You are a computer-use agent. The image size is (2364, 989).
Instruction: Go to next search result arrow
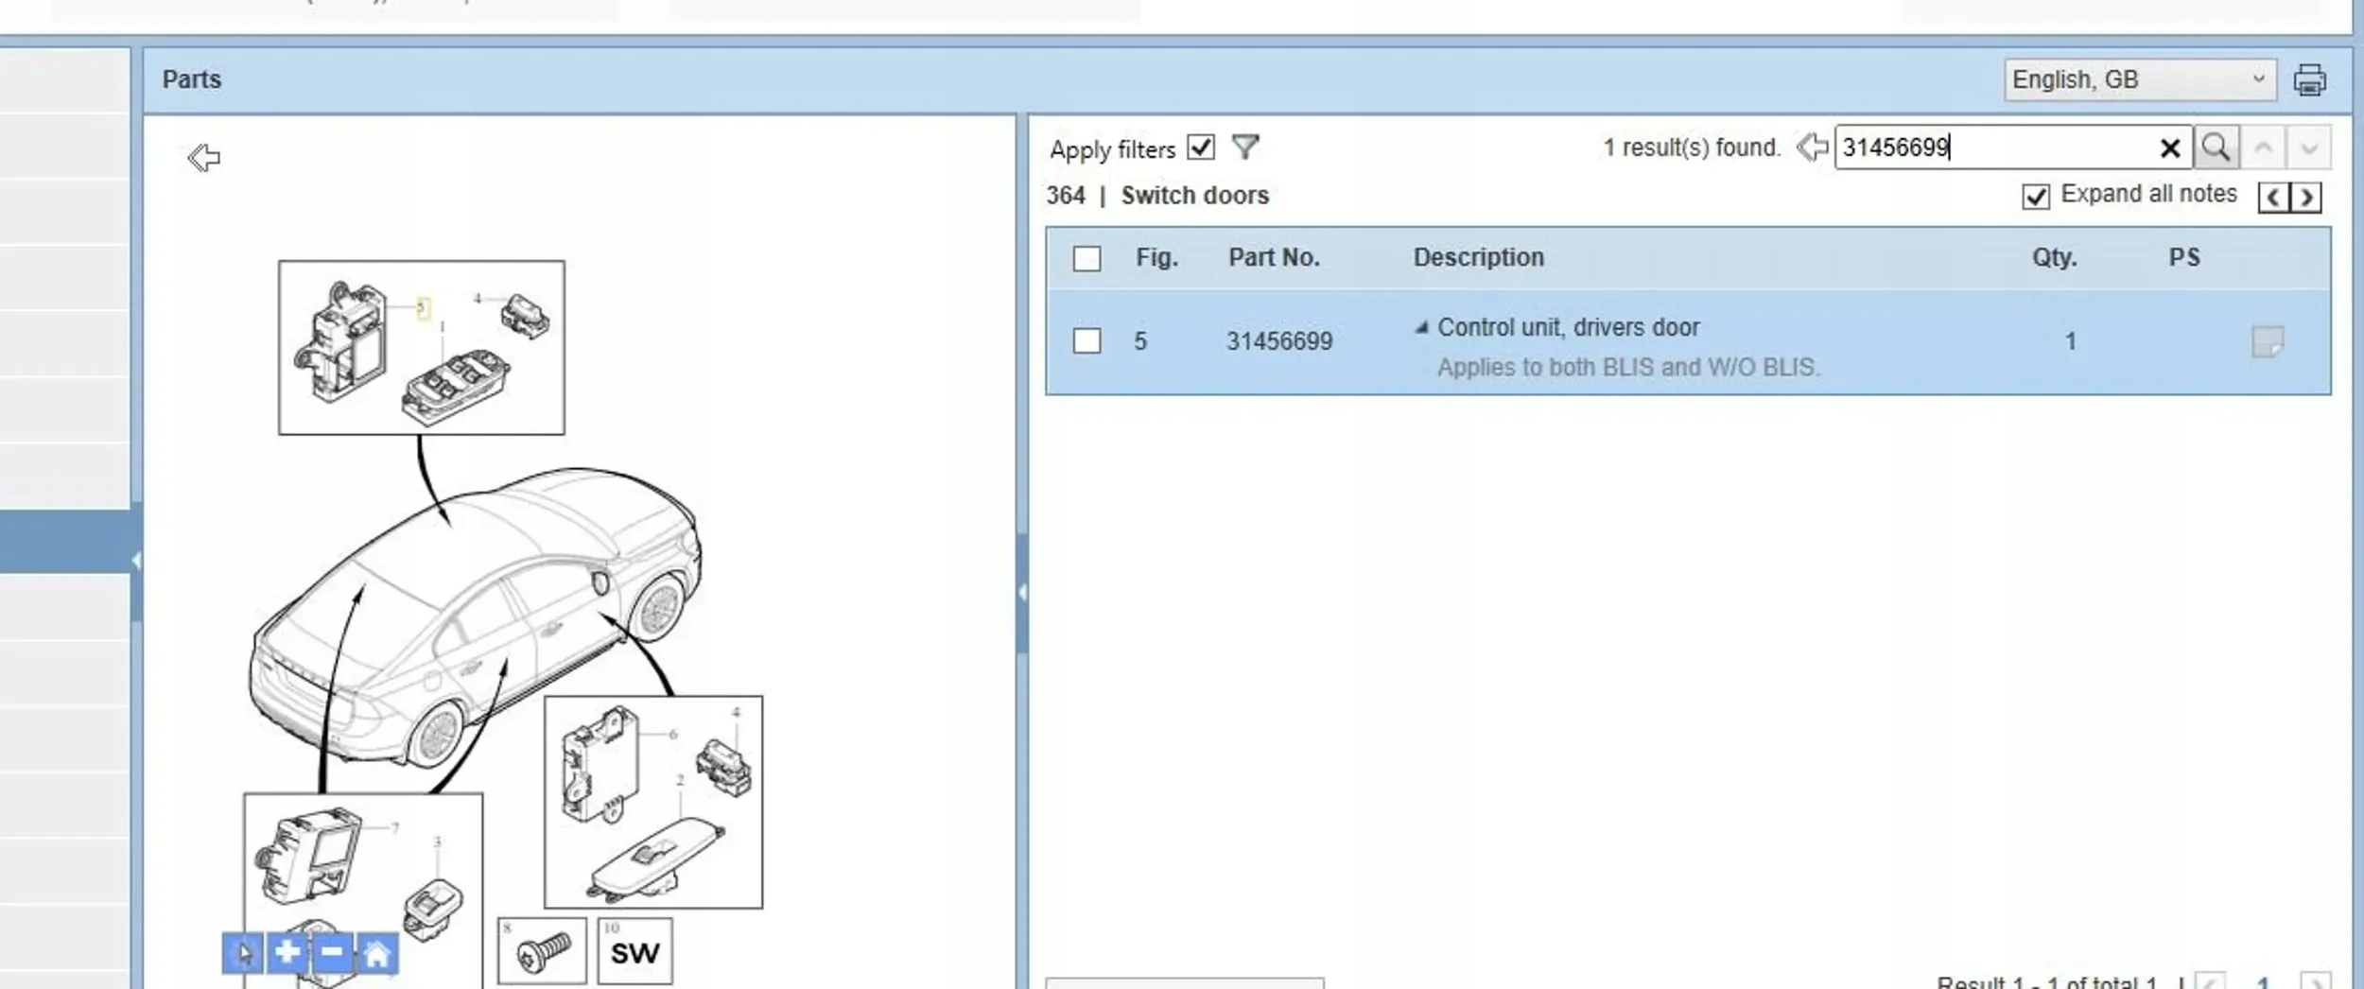(x=2308, y=147)
